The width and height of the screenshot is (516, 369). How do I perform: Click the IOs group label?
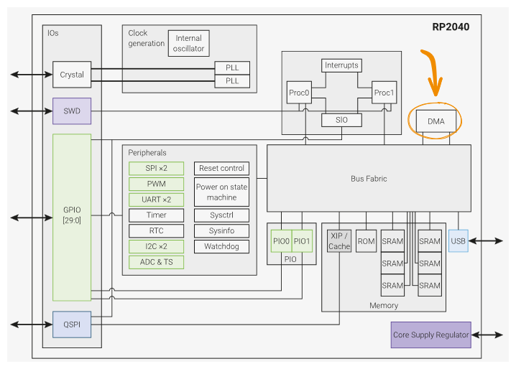tap(53, 33)
